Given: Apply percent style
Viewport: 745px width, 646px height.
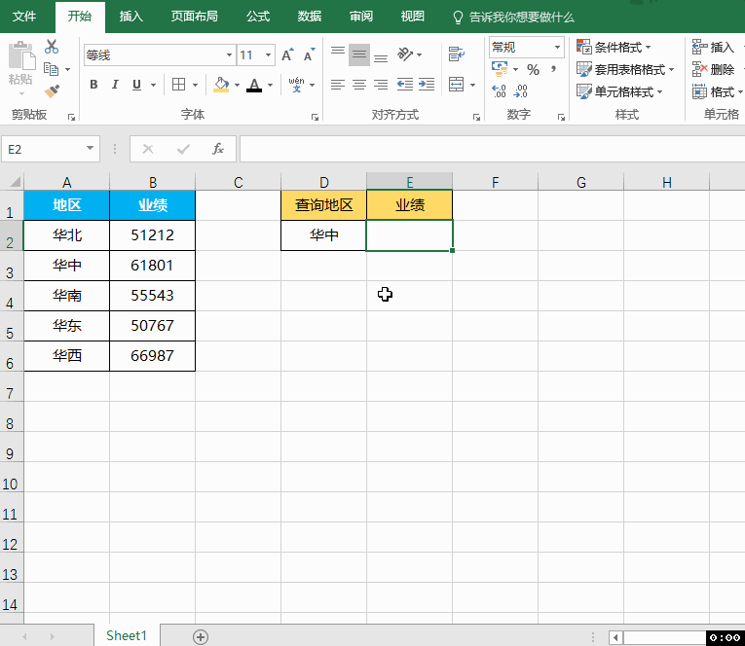Looking at the screenshot, I should pos(533,70).
